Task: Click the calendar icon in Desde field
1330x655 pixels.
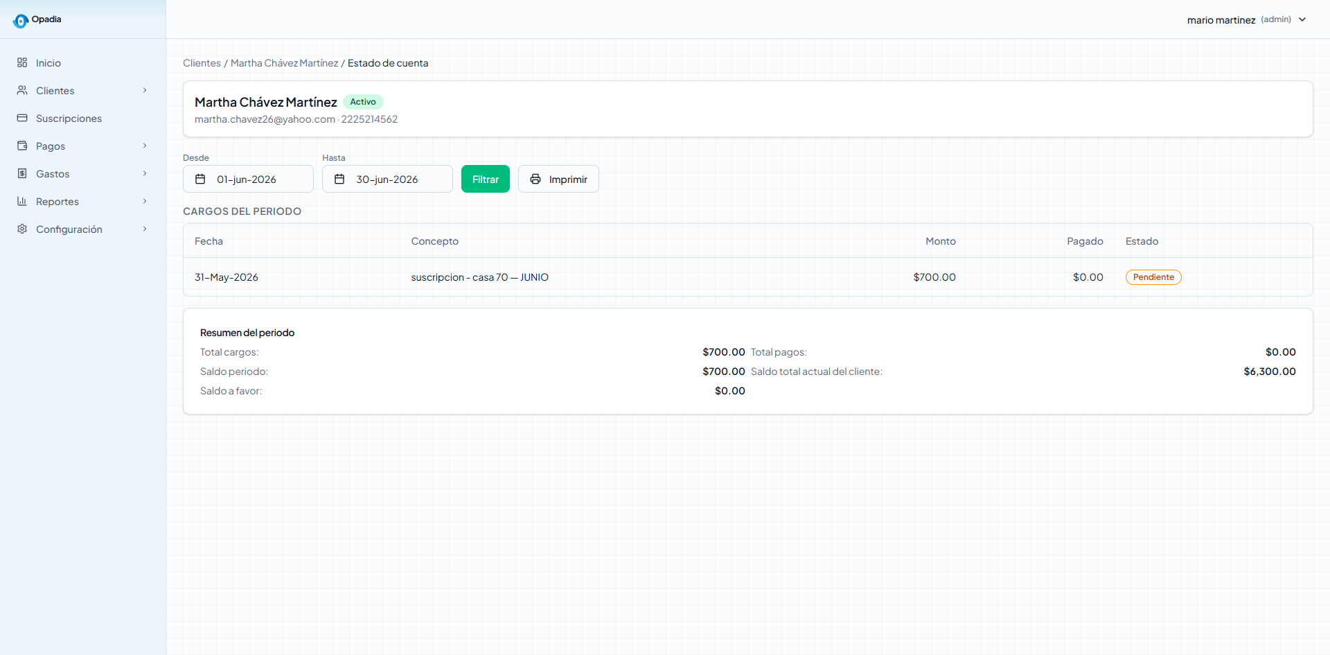Action: 200,179
